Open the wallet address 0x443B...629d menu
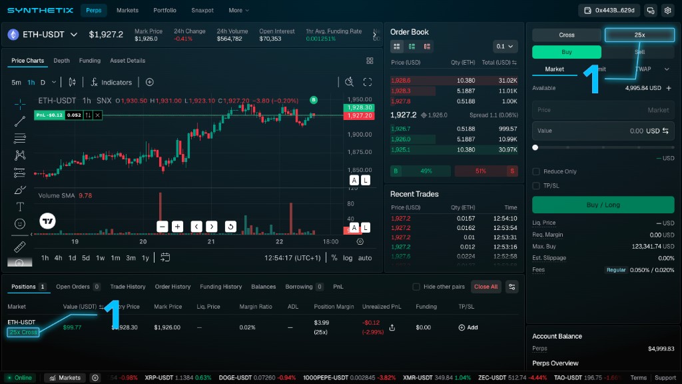The width and height of the screenshot is (682, 384). (x=609, y=11)
